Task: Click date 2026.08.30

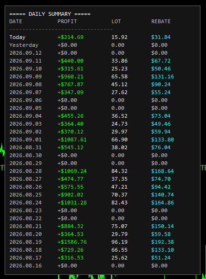Action: click(x=26, y=155)
